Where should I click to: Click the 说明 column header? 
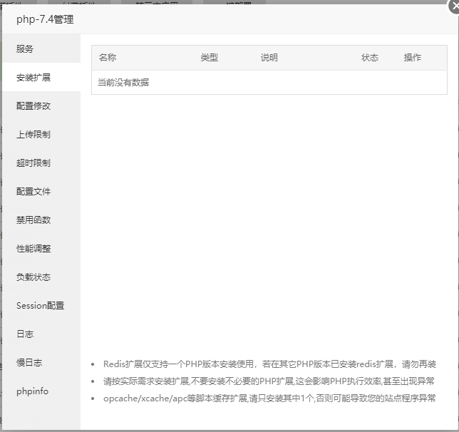(269, 58)
